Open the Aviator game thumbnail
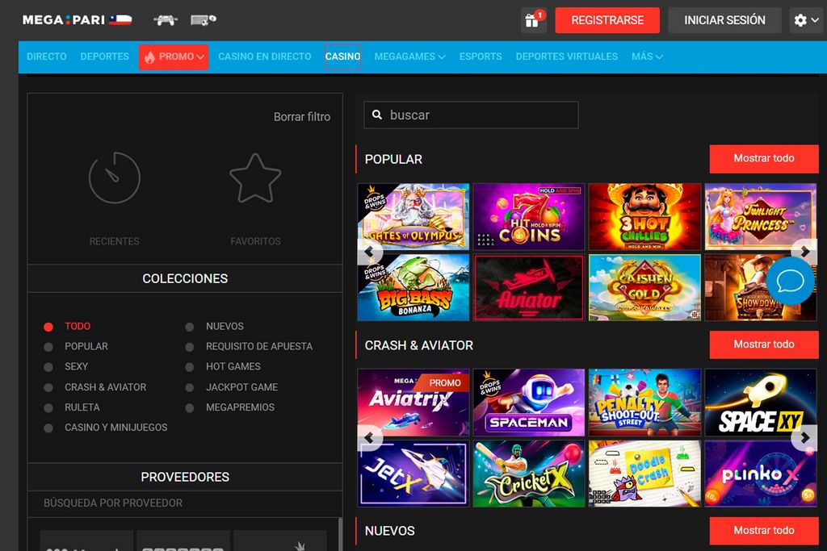This screenshot has width=827, height=551. [528, 288]
